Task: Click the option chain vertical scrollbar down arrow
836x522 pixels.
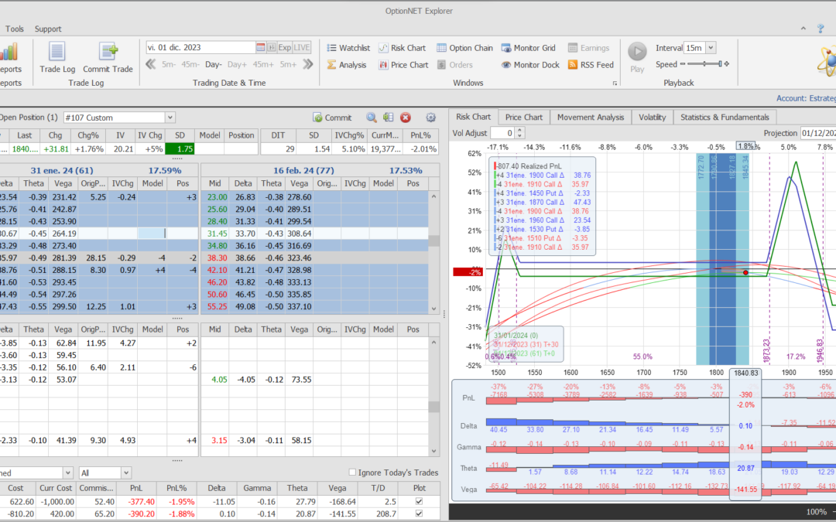Action: (434, 309)
